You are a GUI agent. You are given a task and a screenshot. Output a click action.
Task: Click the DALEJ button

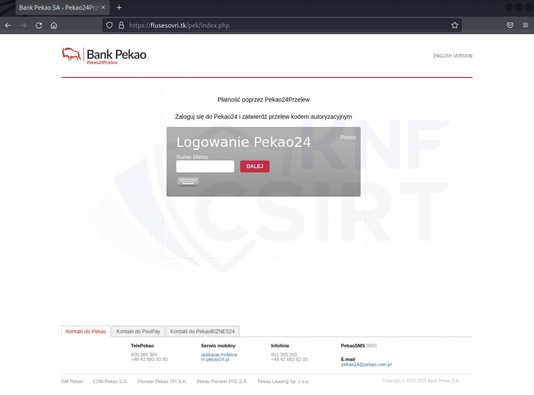(x=255, y=166)
